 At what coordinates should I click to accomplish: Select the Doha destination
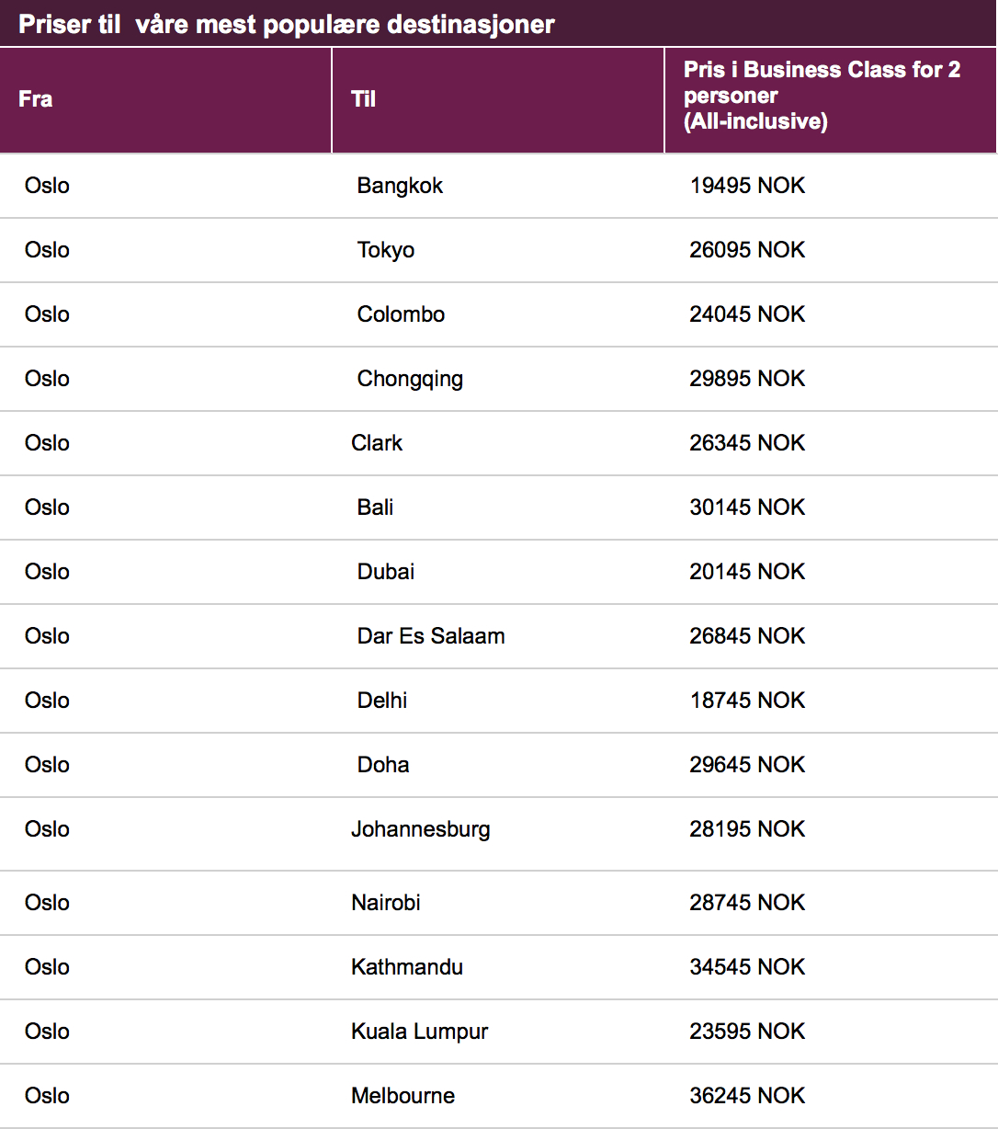[383, 765]
